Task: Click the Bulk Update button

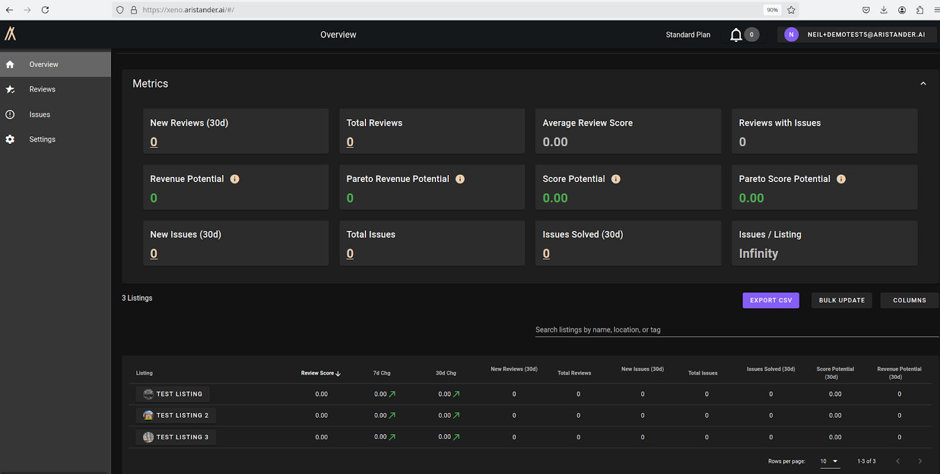Action: [x=842, y=300]
